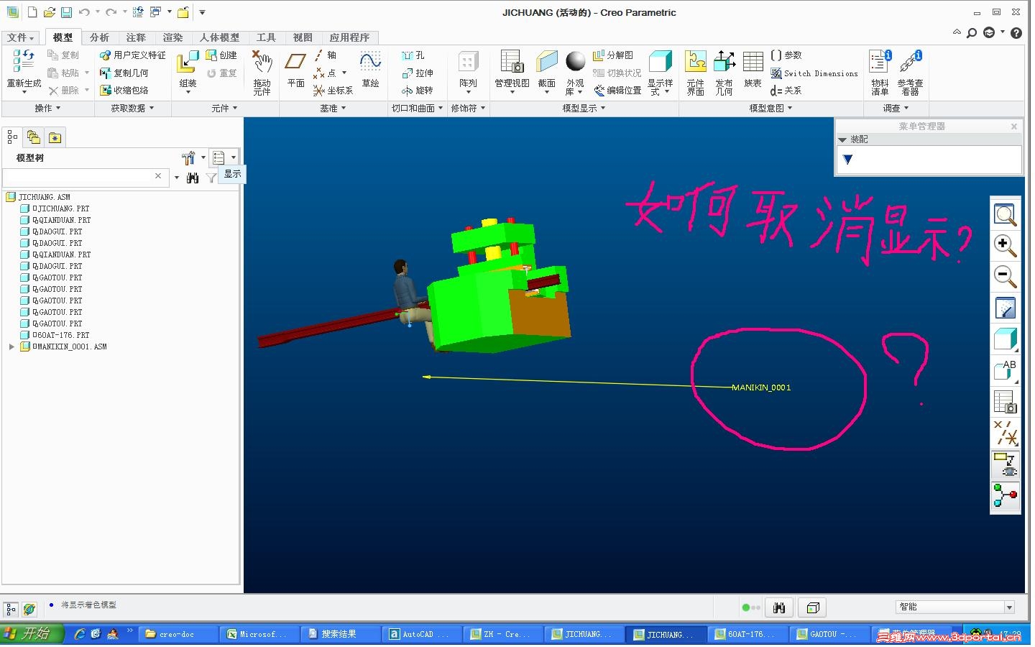
Task: Switch to the 人体模型 tab
Action: pyautogui.click(x=219, y=37)
